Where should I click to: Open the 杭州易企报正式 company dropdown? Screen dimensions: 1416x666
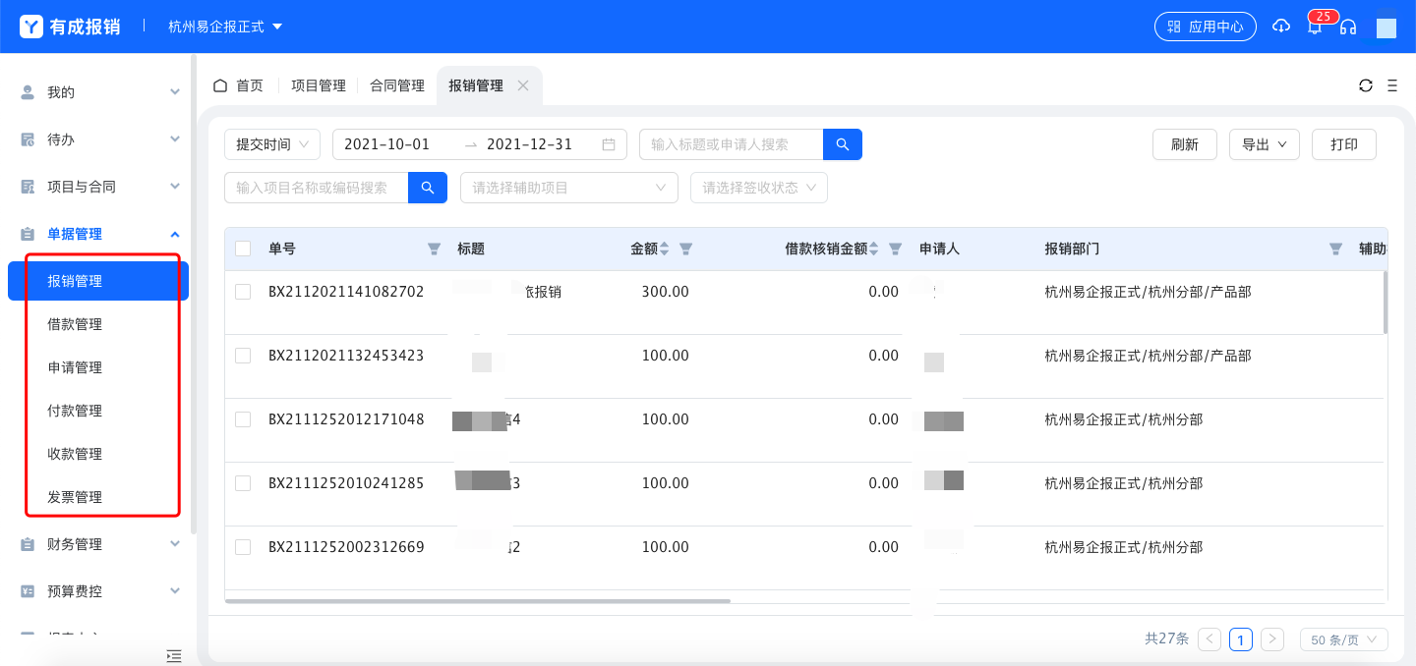point(225,27)
